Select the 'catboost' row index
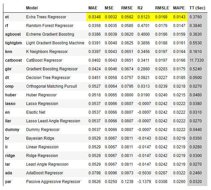 point(13,60)
